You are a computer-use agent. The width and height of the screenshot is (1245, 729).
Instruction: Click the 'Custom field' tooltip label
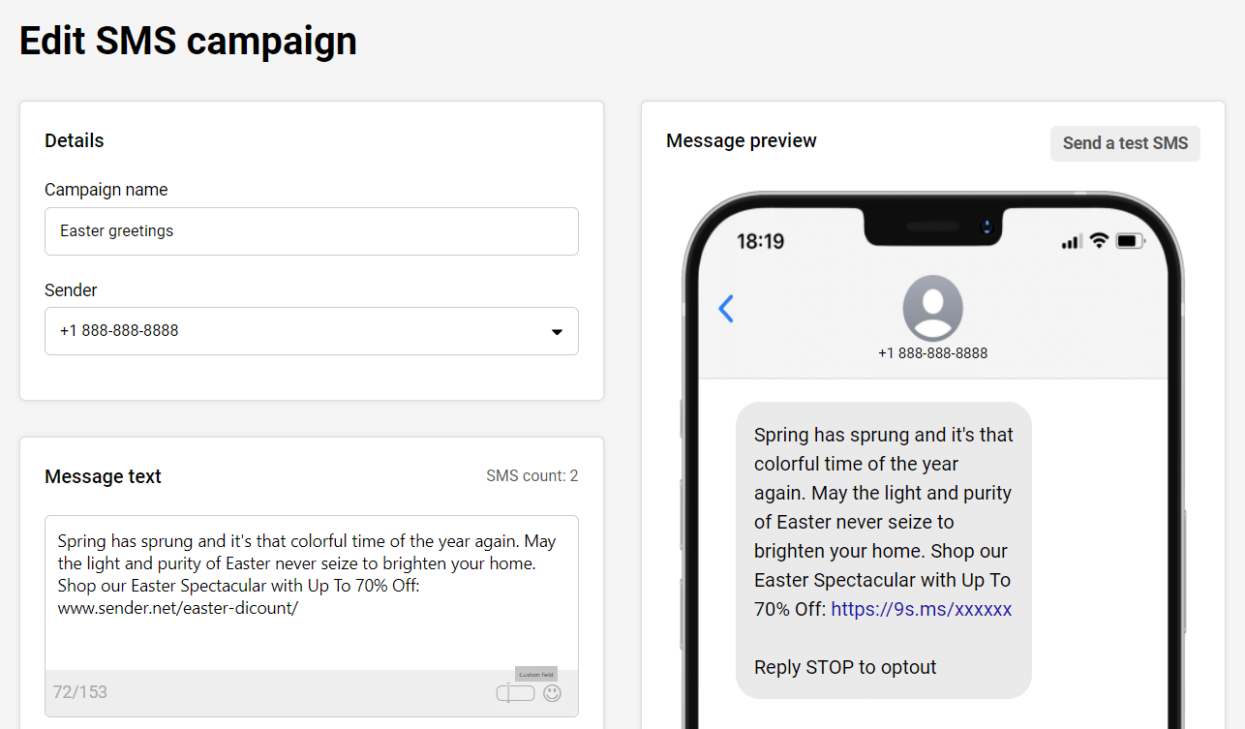tap(536, 674)
